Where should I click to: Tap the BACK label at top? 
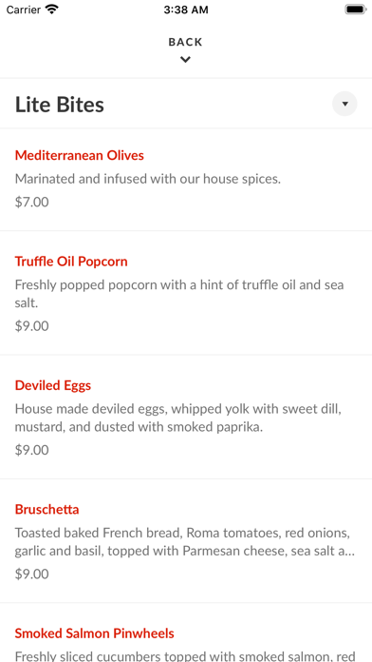[185, 42]
